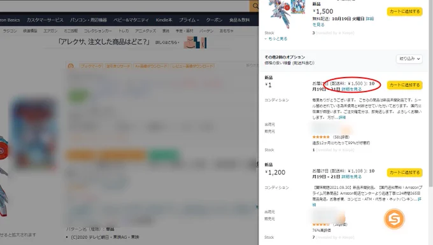The image size is (433, 245).
Task: Expand the プライム dropdown menu
Action: [x=189, y=20]
